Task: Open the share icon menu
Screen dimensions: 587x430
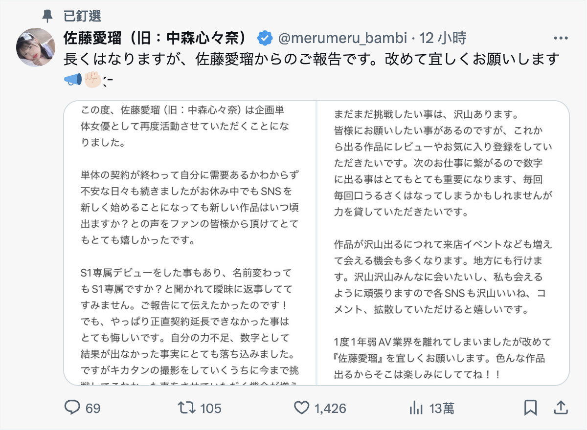Action: [x=561, y=408]
